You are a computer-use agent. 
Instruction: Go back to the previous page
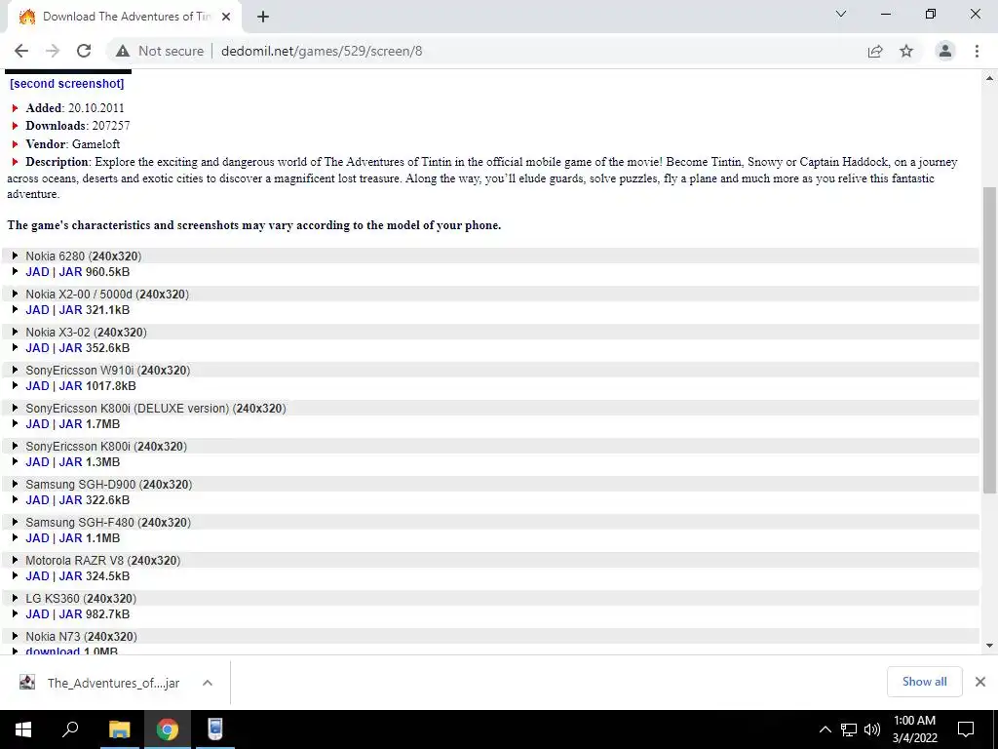21,51
